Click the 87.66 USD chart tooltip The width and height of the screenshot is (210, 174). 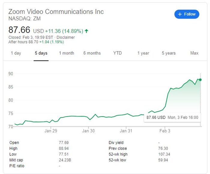click(172, 117)
